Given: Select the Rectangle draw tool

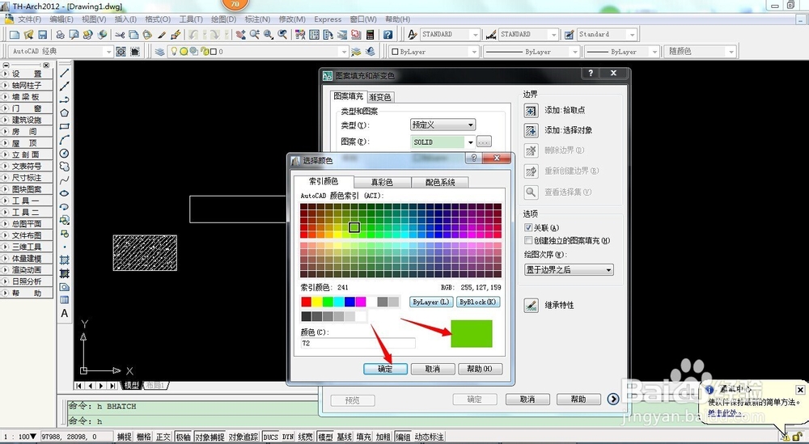Looking at the screenshot, I should pos(65,126).
